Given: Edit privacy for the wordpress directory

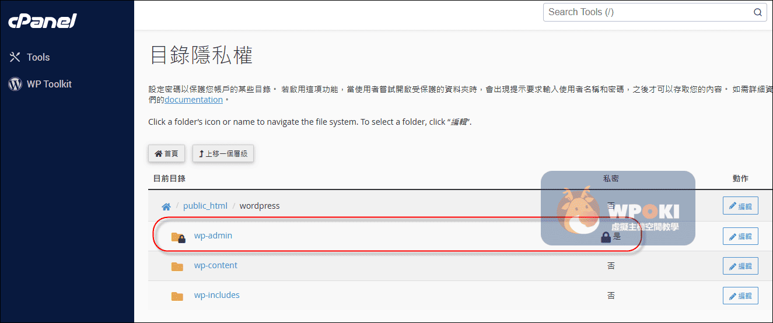Looking at the screenshot, I should click(740, 206).
